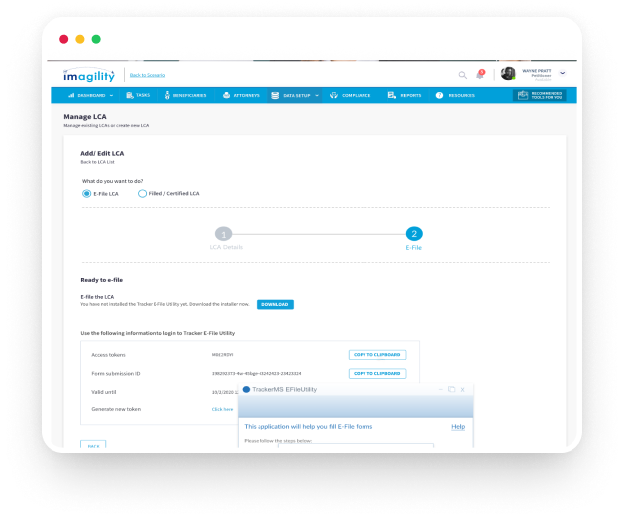This screenshot has height=521, width=624.
Task: Click the Compliance icon
Action: [x=334, y=95]
